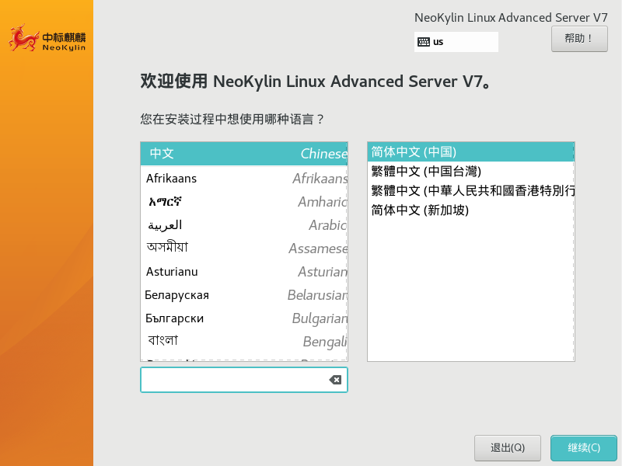Select Assamese language entry
Screen dimensions: 622x466
coord(243,248)
